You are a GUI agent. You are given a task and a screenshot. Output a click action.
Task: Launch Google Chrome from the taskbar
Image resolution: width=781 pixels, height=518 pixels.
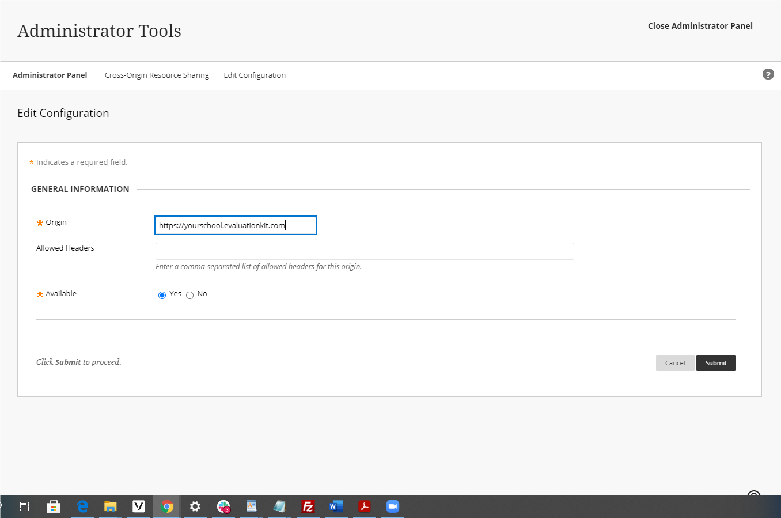click(166, 506)
